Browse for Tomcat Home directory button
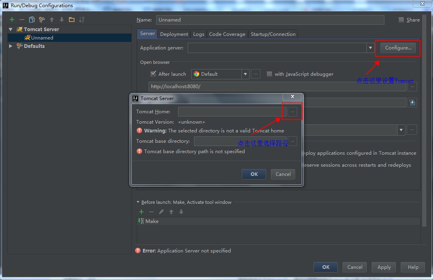 click(x=292, y=112)
